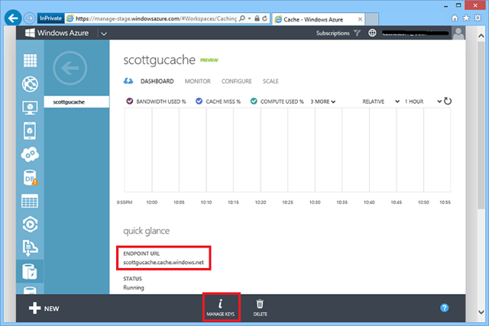Click the user account avatar
Image resolution: width=489 pixels, height=326 pixels.
point(458,33)
